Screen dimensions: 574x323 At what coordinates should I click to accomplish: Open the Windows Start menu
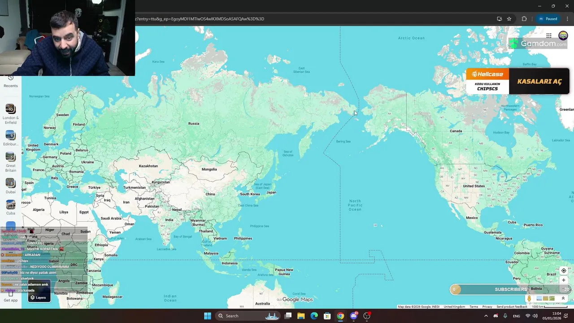pyautogui.click(x=208, y=316)
